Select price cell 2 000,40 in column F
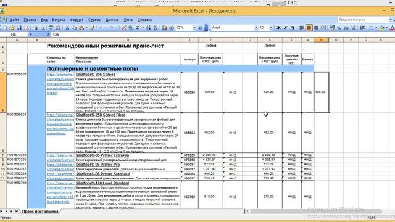Viewport: 395px width, 222px height. pyautogui.click(x=210, y=155)
